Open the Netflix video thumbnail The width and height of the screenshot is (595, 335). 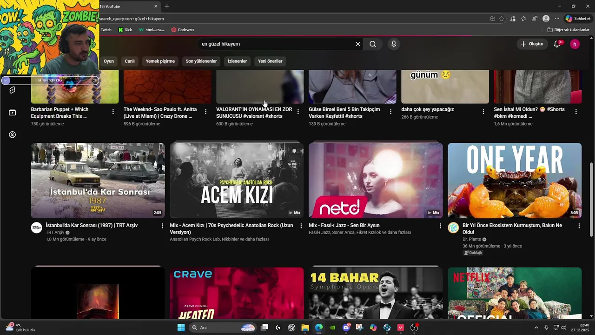click(x=515, y=293)
